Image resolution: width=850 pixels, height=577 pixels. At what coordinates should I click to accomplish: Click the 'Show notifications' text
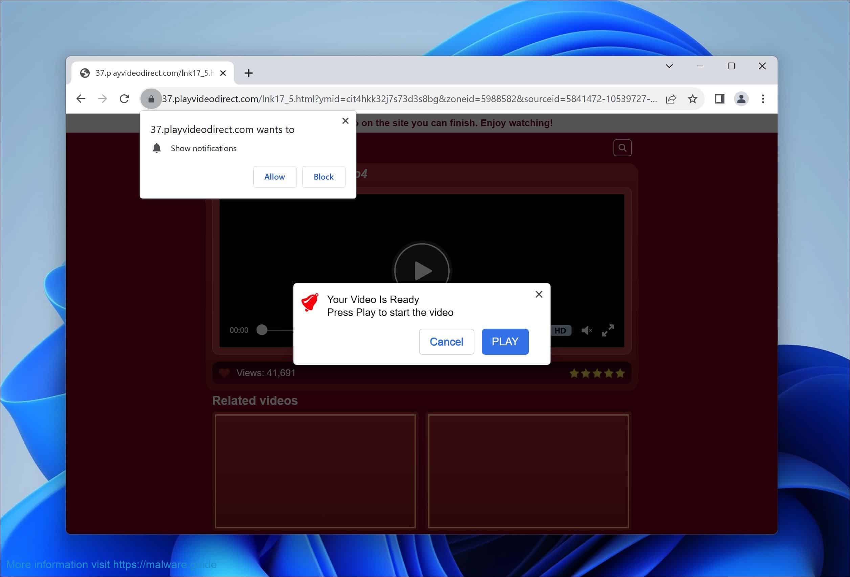pos(204,148)
